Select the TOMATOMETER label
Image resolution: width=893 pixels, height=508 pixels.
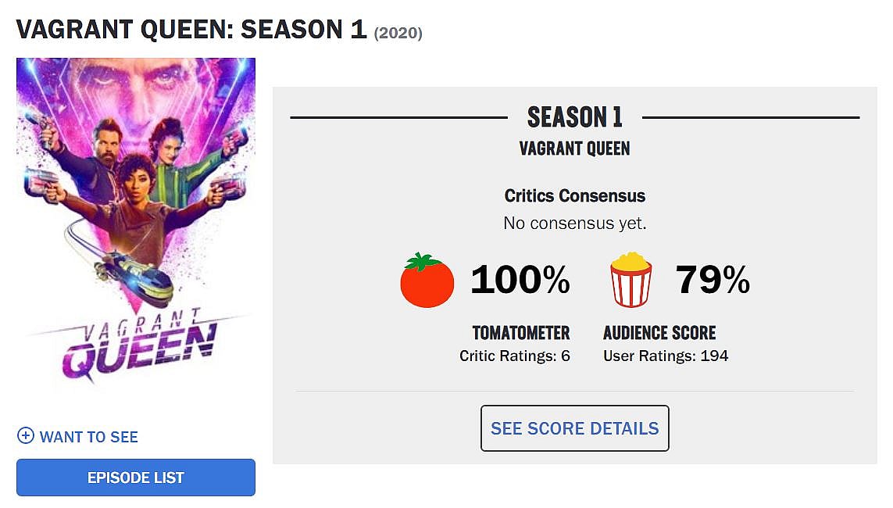click(x=520, y=333)
